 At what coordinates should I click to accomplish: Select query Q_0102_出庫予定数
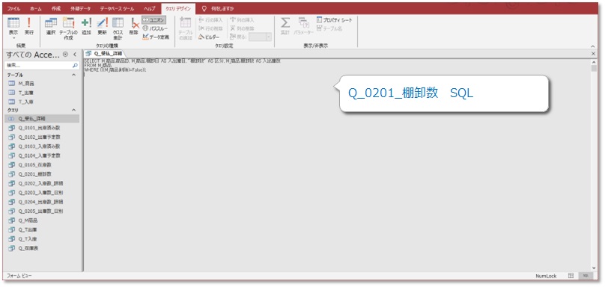42,137
